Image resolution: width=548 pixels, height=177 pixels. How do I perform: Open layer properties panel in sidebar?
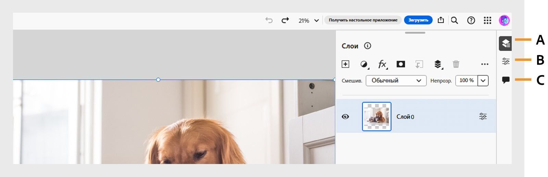506,61
